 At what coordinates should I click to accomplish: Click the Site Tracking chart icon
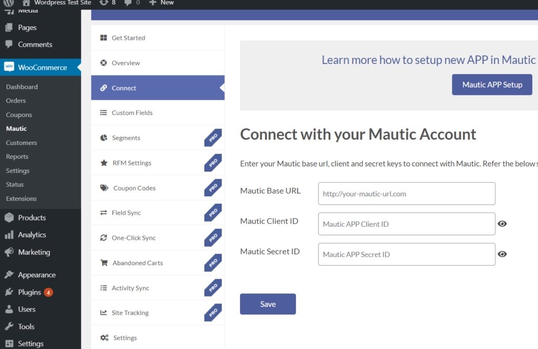104,312
